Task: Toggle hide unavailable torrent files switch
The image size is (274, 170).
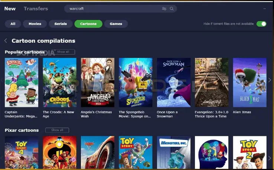Action: 261,24
